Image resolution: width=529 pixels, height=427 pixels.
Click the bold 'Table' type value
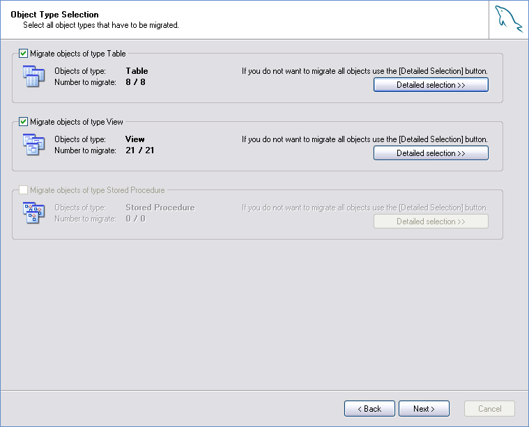pyautogui.click(x=137, y=71)
